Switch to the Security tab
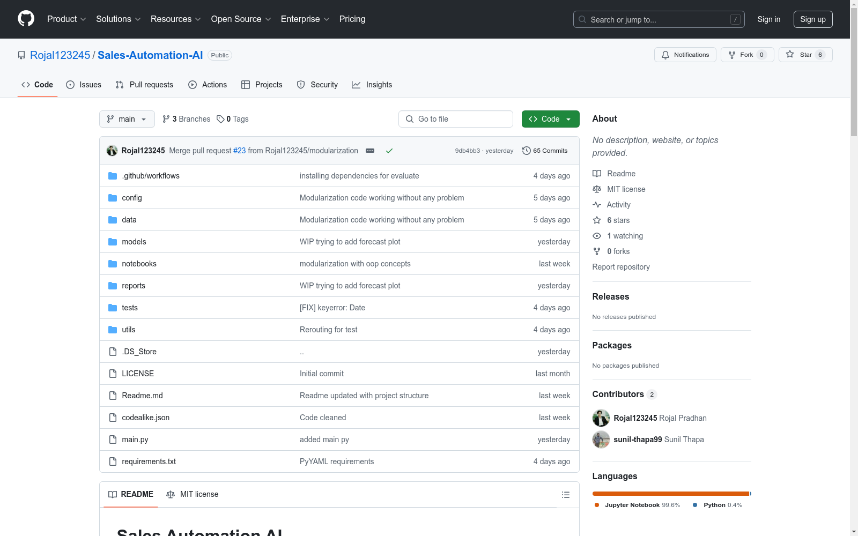858x536 pixels. click(x=317, y=85)
